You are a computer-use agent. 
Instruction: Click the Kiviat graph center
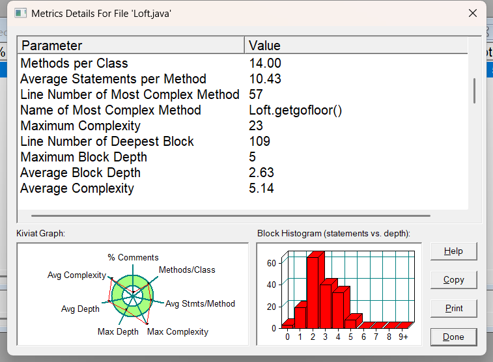(x=133, y=296)
